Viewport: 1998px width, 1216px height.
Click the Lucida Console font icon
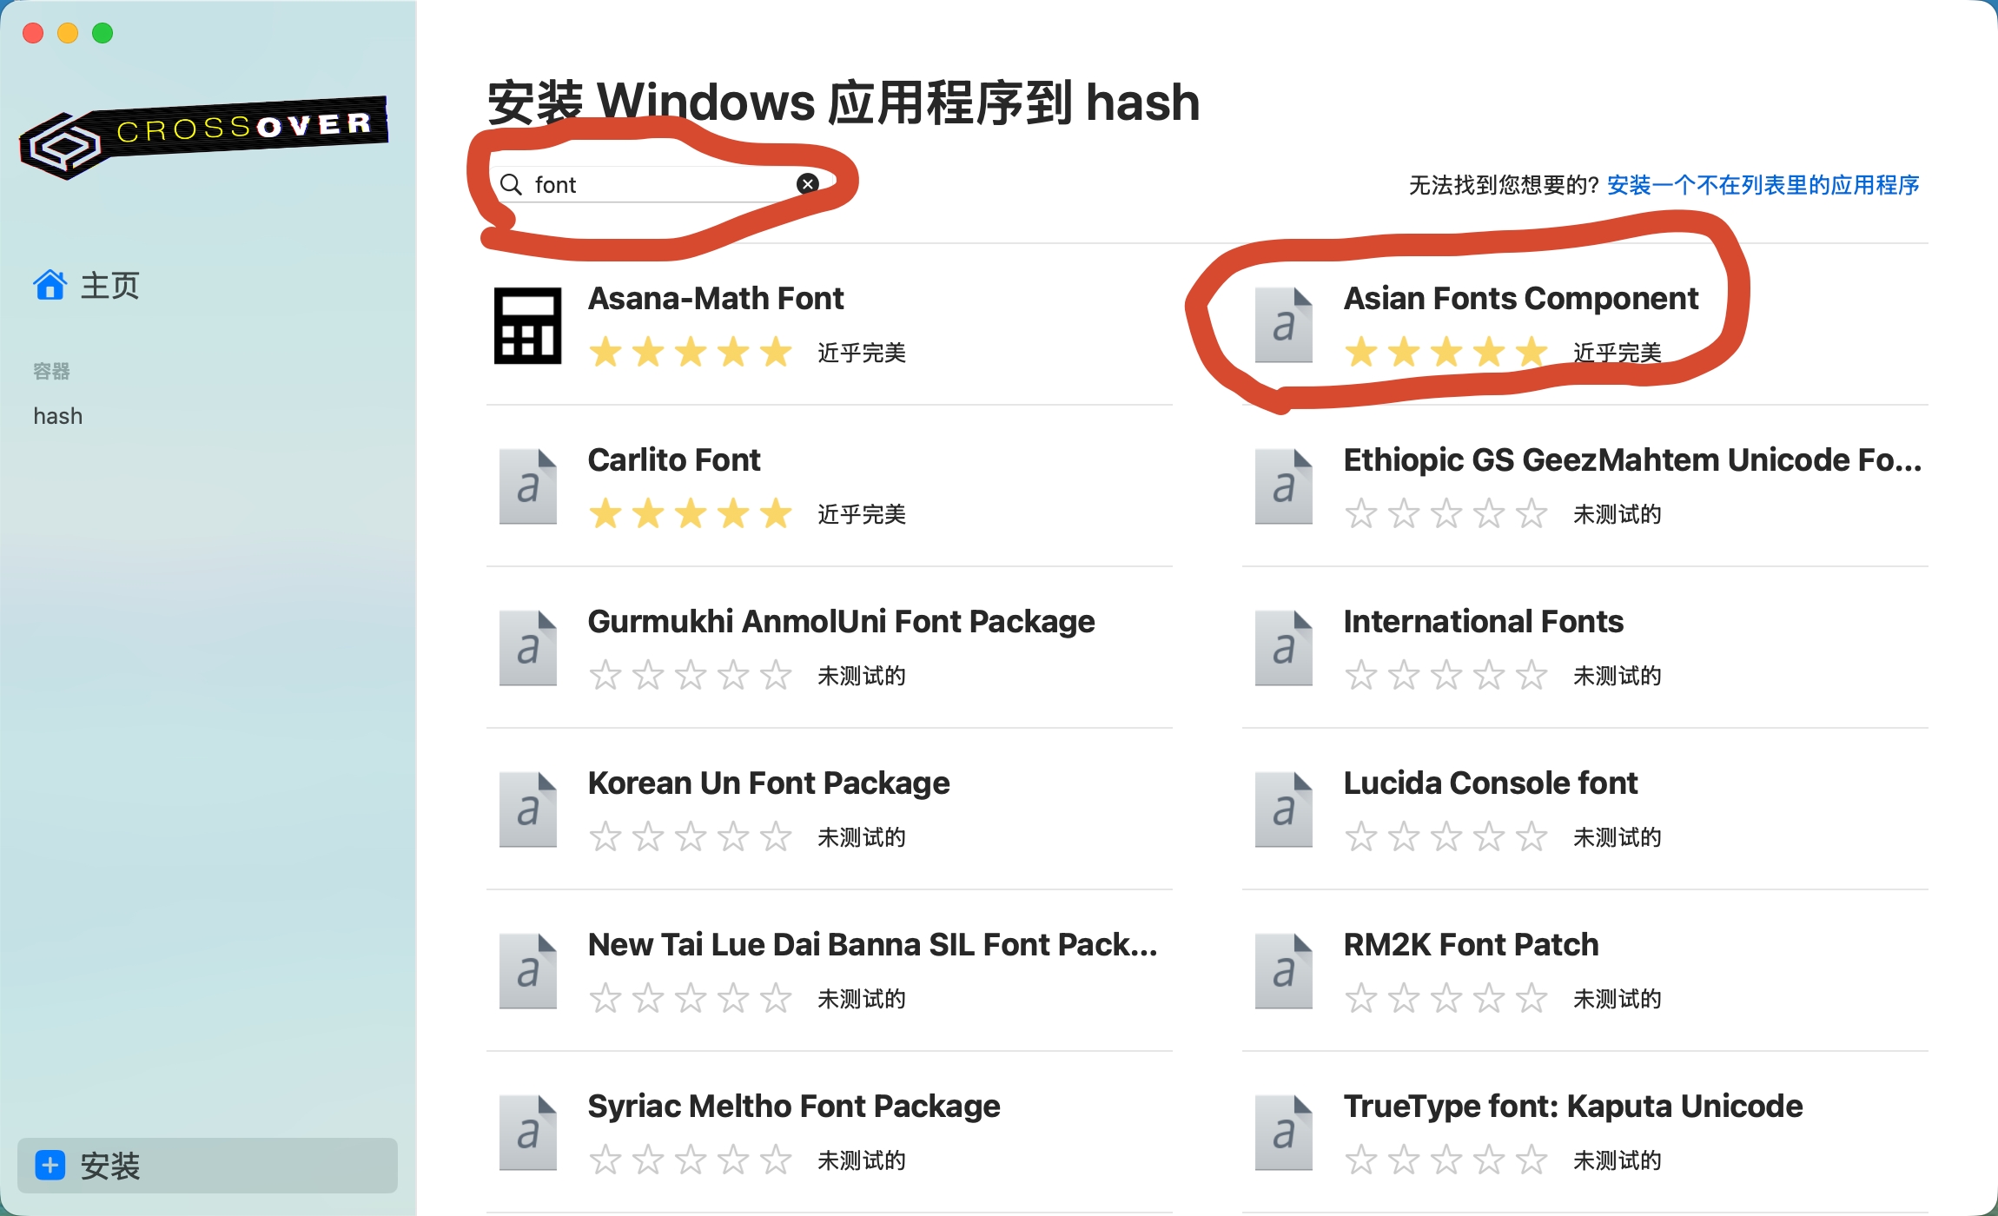1284,810
